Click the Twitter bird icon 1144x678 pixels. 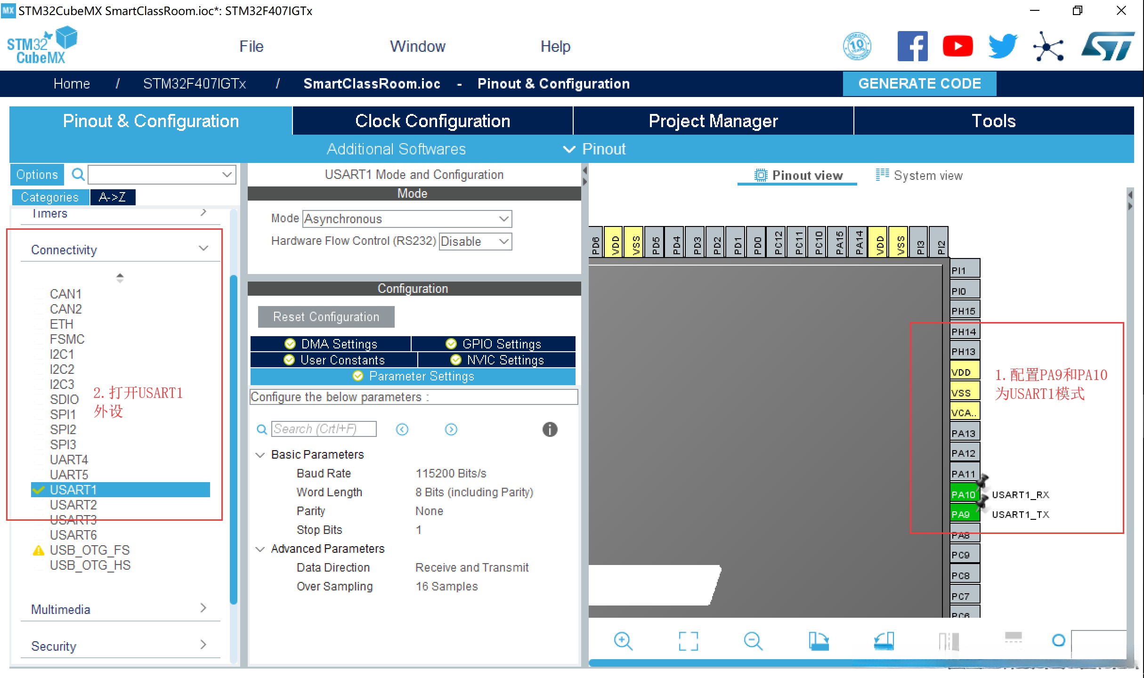click(x=1002, y=46)
